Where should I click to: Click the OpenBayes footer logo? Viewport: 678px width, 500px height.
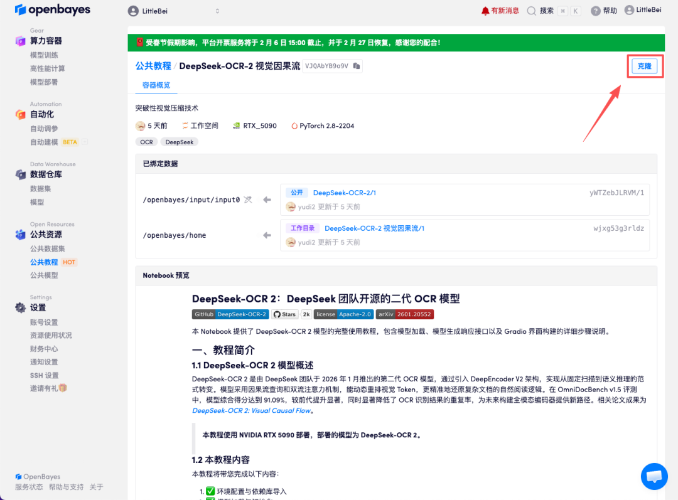click(x=38, y=477)
